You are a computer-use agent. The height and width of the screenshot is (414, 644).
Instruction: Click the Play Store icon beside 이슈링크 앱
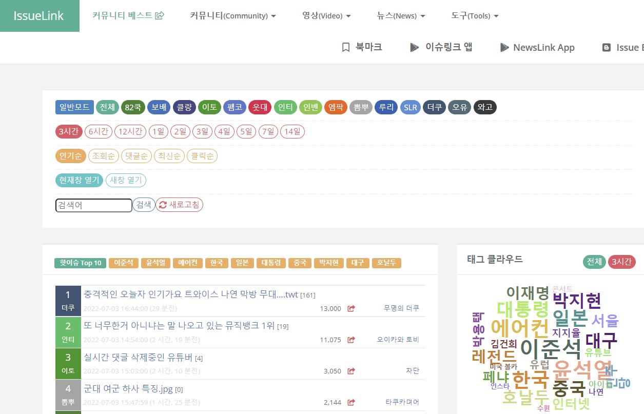pyautogui.click(x=414, y=47)
